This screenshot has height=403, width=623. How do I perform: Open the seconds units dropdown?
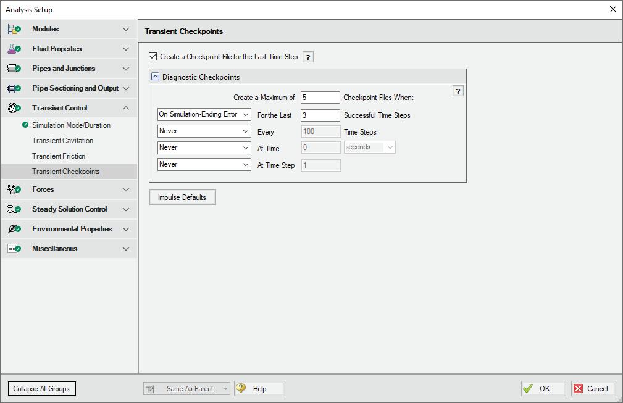click(x=369, y=147)
